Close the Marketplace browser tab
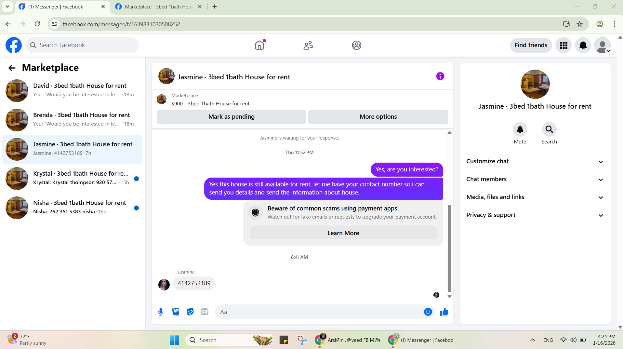 tap(200, 7)
